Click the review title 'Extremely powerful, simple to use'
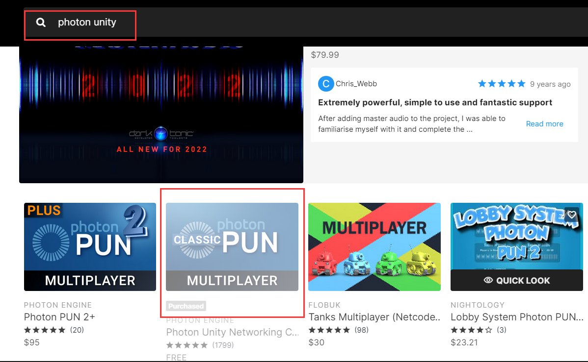The width and height of the screenshot is (588, 362). point(435,102)
